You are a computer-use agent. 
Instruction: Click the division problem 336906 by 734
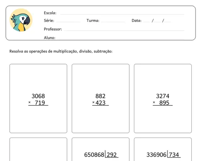[163, 155]
